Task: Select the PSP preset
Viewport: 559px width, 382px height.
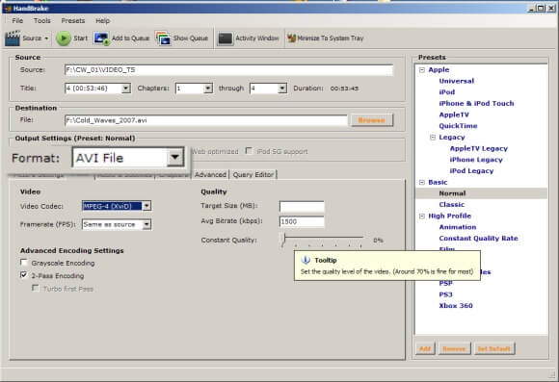Action: 445,284
